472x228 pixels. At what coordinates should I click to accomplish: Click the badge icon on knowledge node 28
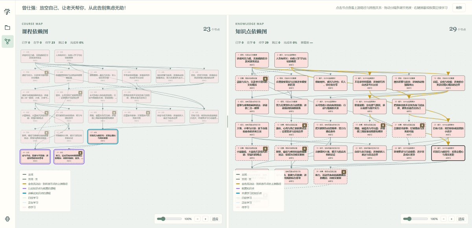[343, 172]
